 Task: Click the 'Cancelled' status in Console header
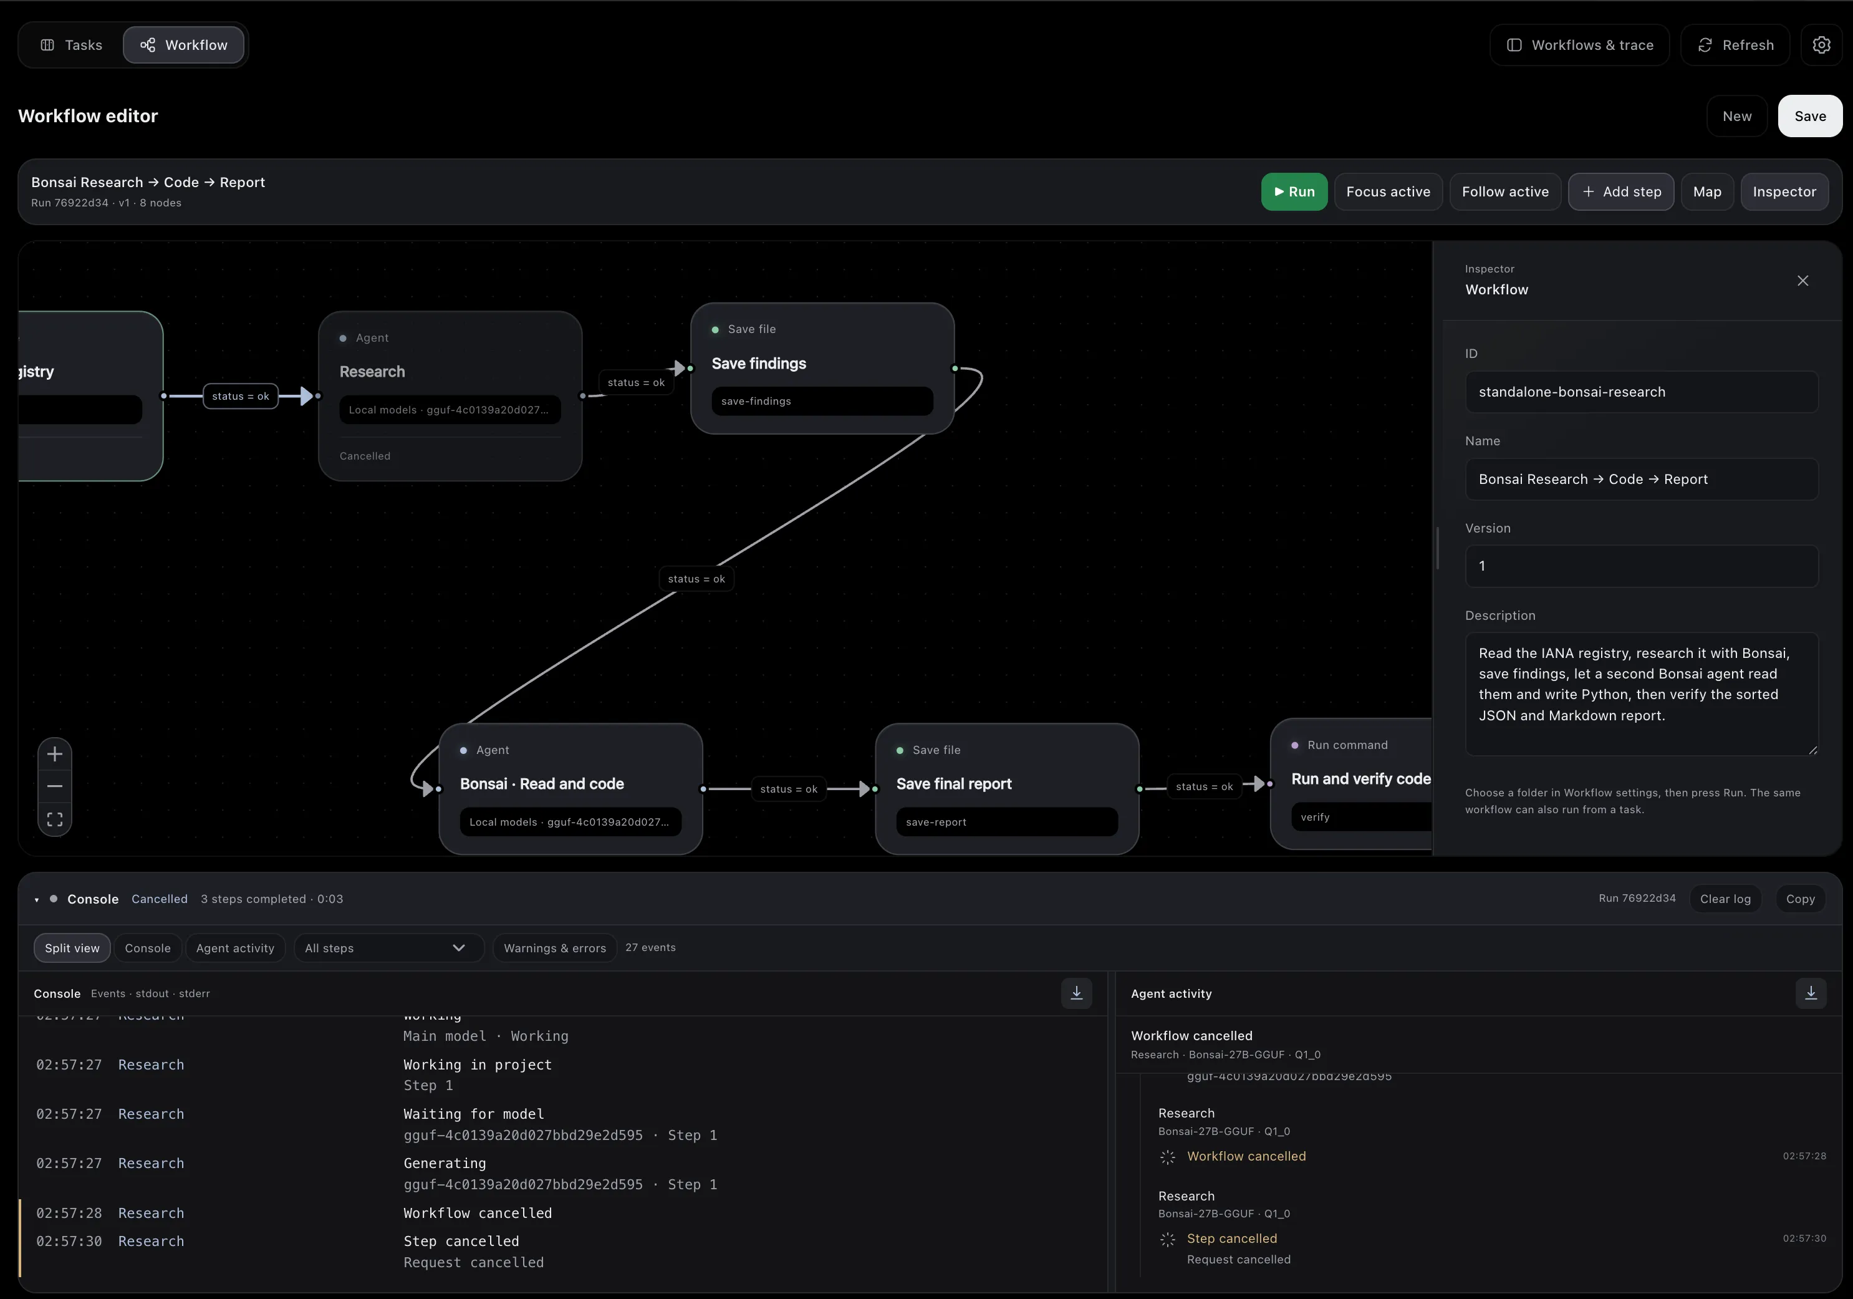(x=159, y=899)
